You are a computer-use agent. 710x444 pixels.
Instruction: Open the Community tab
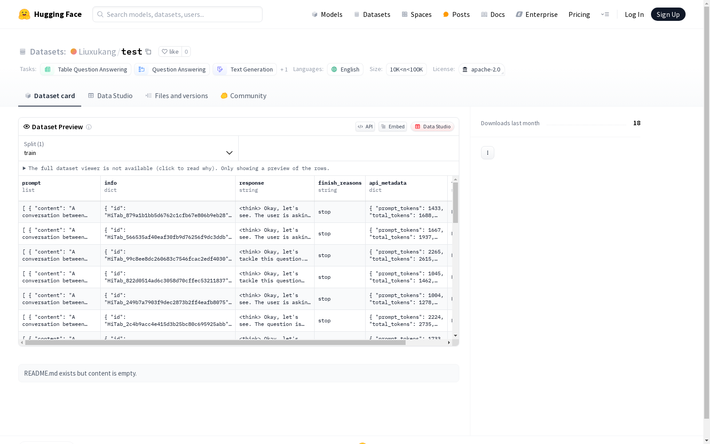pyautogui.click(x=244, y=96)
